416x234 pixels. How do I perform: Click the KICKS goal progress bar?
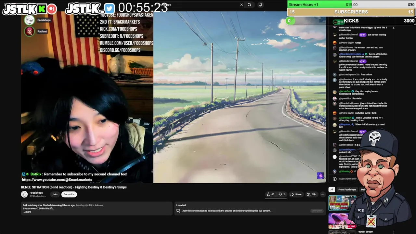click(351, 21)
